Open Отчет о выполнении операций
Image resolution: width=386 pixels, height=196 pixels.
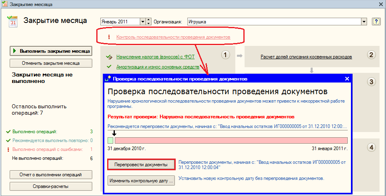tap(51, 175)
